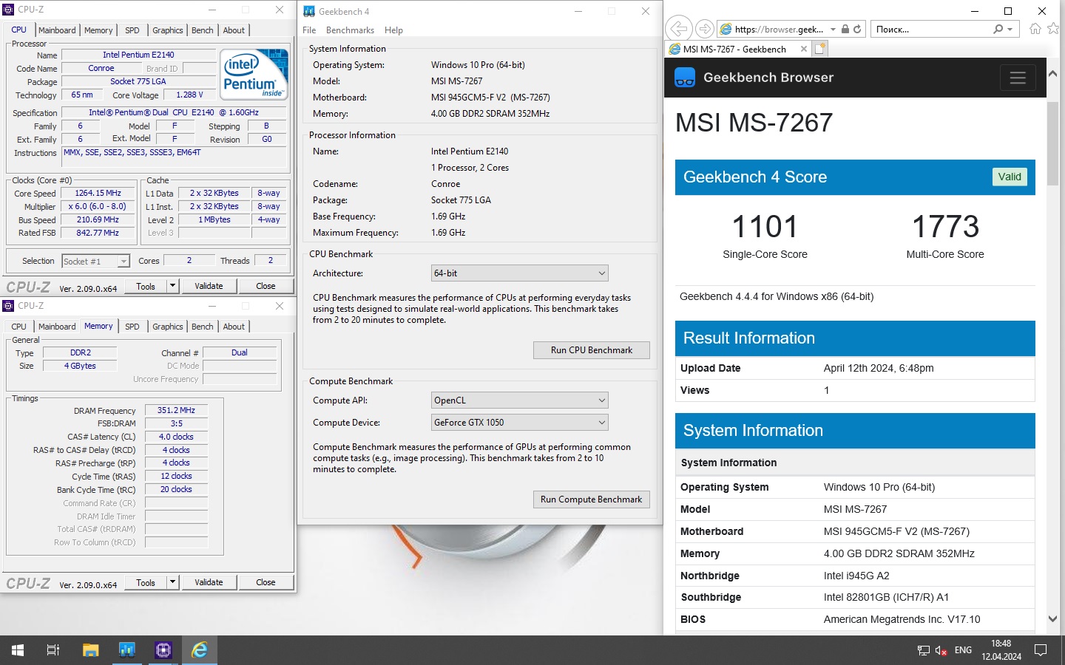Open the Geekbench Browser hamburger menu
Viewport: 1065px width, 665px height.
(1018, 78)
